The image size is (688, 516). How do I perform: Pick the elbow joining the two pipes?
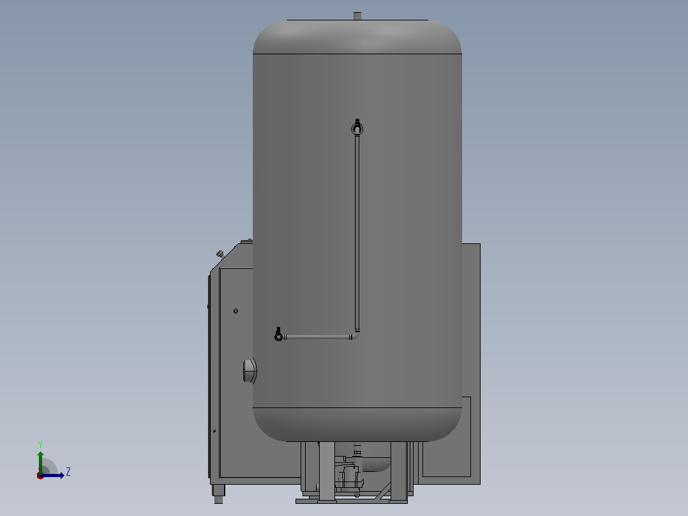(356, 335)
